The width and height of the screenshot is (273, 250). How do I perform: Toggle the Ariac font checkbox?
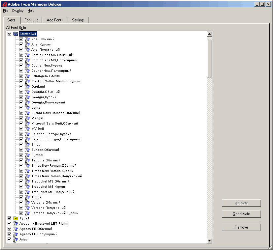9,239
